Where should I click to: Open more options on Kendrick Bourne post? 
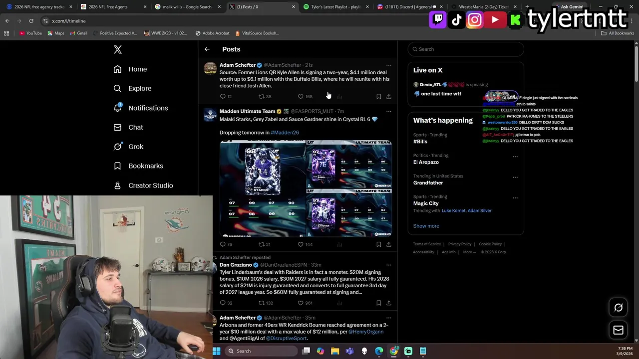point(389,318)
